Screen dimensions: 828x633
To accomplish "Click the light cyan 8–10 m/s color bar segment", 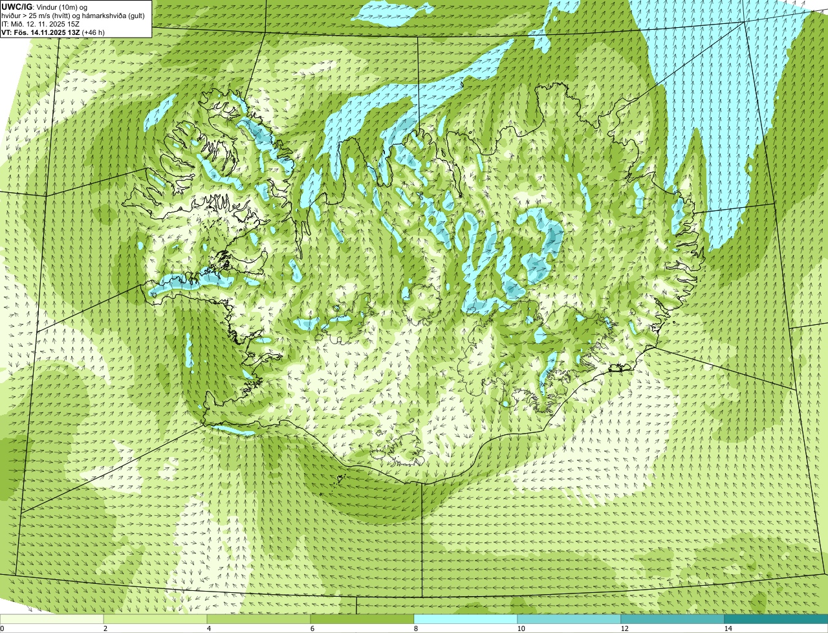I will 466,619.
